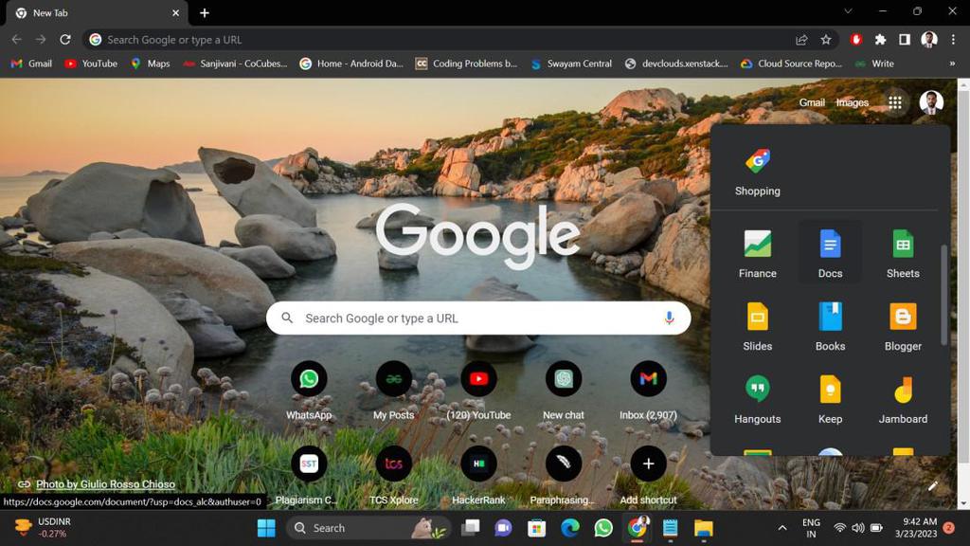Open WhatsApp shortcut tile

point(309,391)
